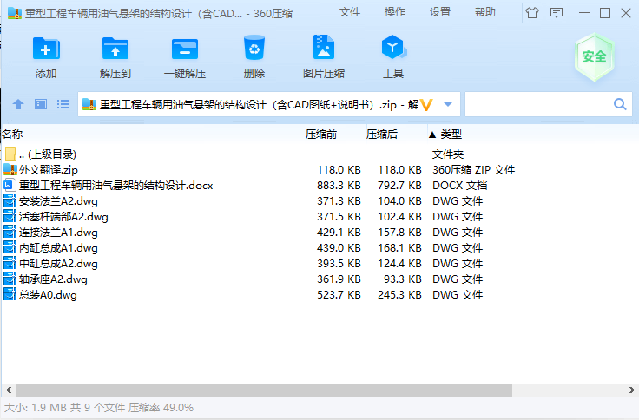Viewport: 639px width, 420px height.
Task: Click the horizontal scrollbar thumb
Action: (264, 390)
